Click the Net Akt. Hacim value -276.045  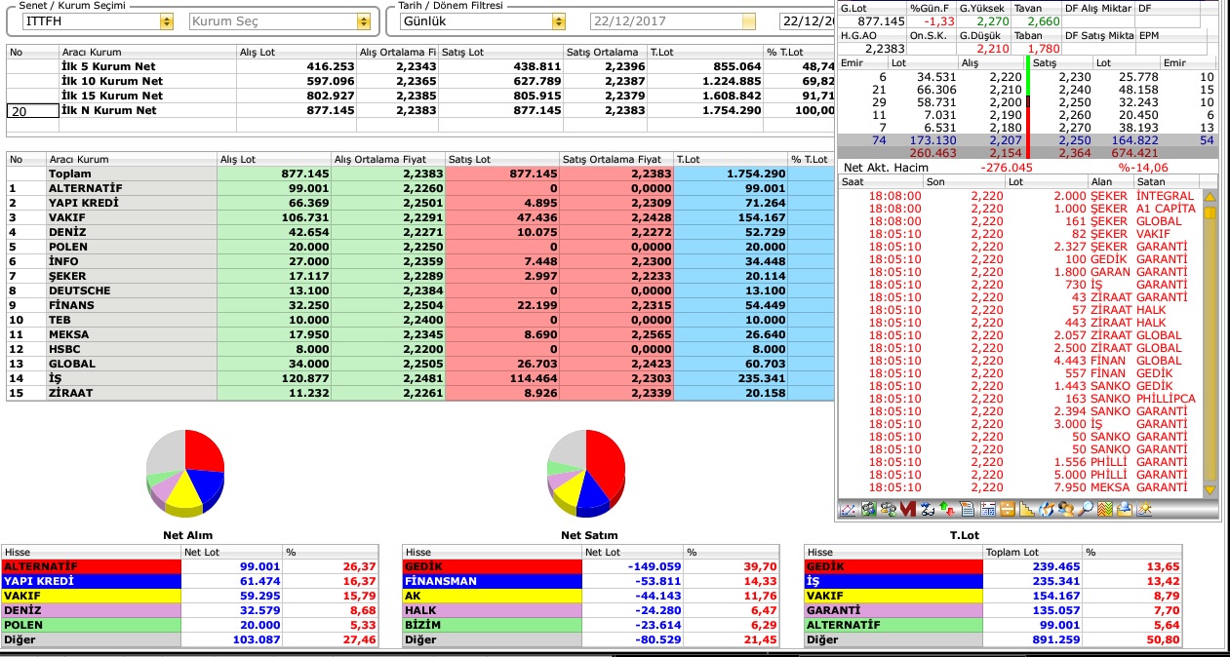coord(1008,167)
